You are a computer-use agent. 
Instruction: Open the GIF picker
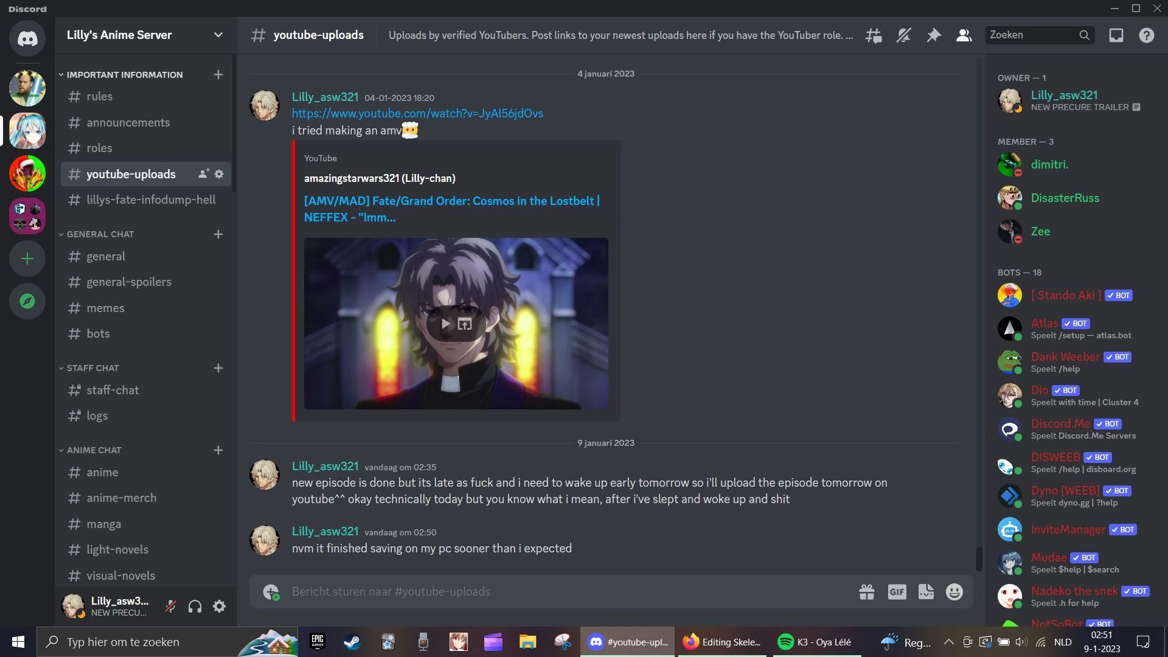tap(897, 591)
